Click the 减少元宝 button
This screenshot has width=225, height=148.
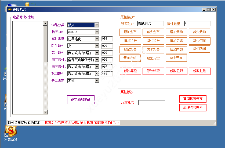click(176, 58)
